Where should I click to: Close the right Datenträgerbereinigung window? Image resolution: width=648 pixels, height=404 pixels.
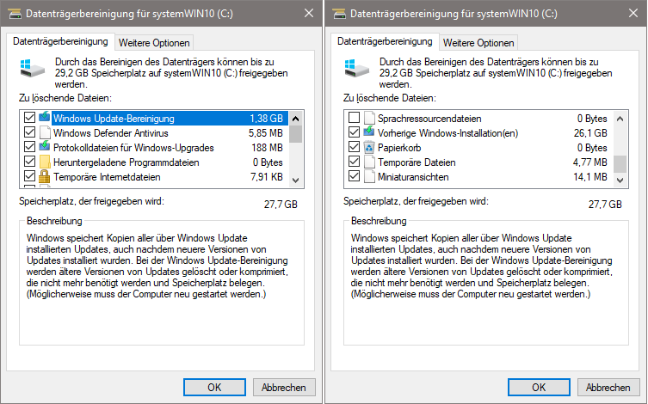point(633,13)
